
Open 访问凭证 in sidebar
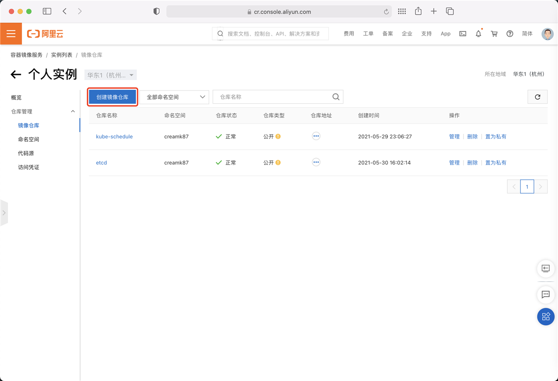click(x=29, y=167)
